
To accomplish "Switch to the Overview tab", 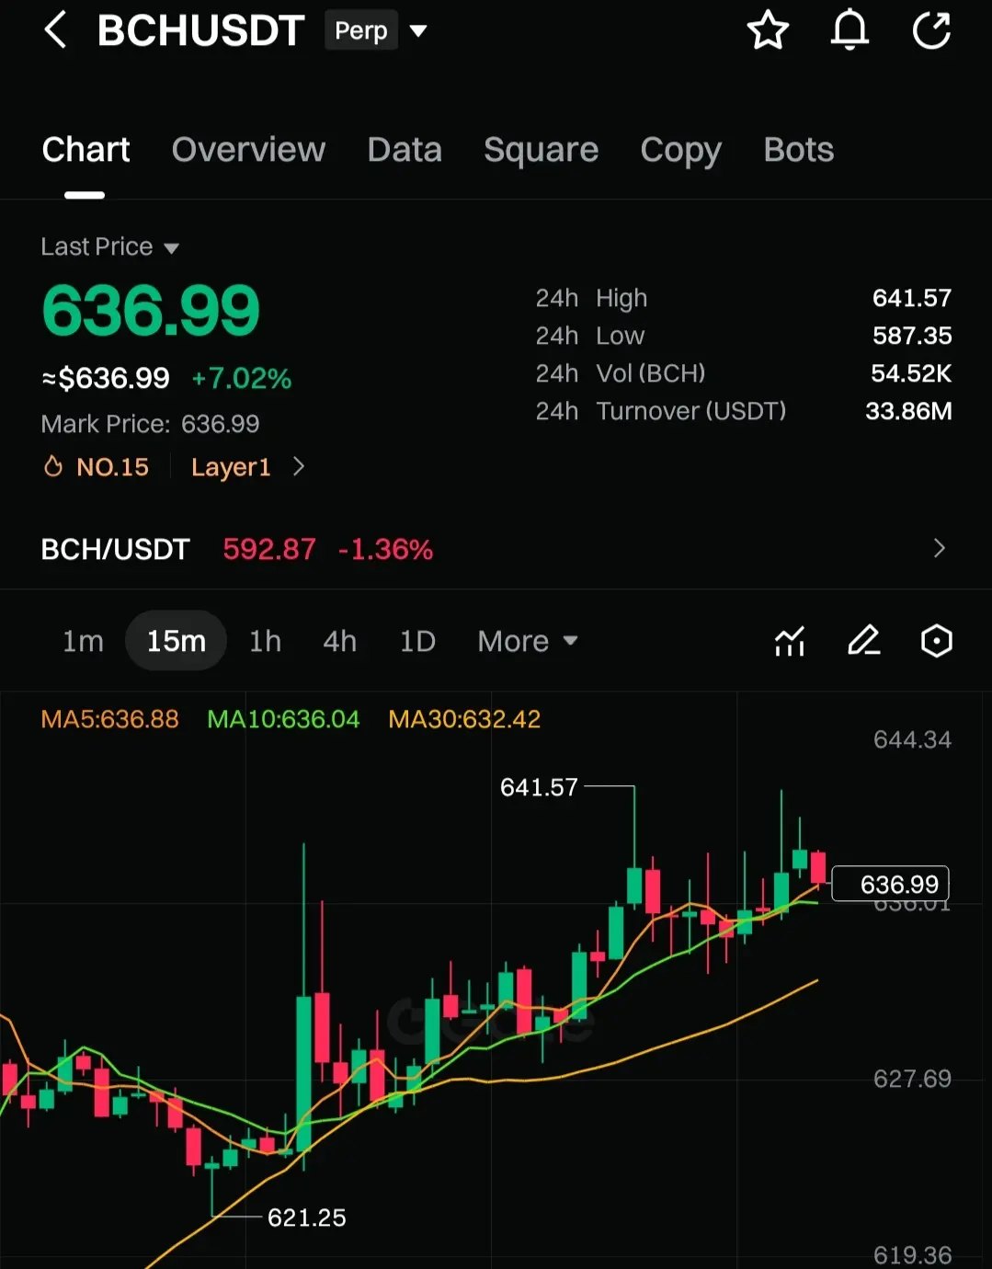I will tap(248, 150).
